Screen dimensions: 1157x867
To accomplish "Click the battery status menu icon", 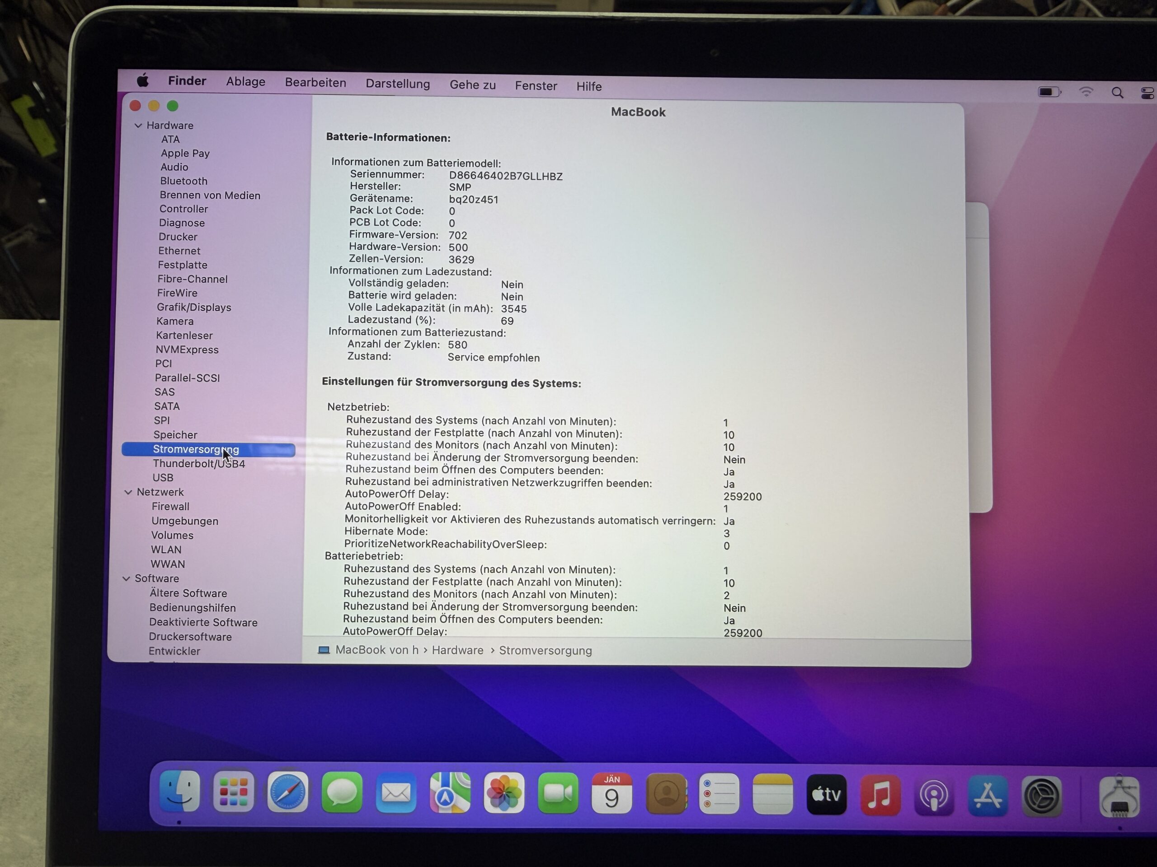I will point(1049,92).
